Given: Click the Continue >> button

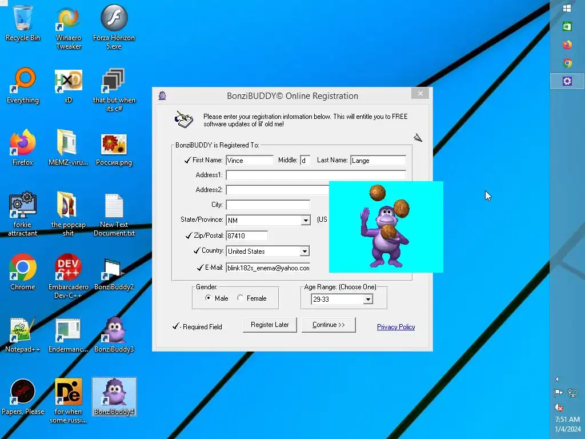Looking at the screenshot, I should (x=328, y=325).
